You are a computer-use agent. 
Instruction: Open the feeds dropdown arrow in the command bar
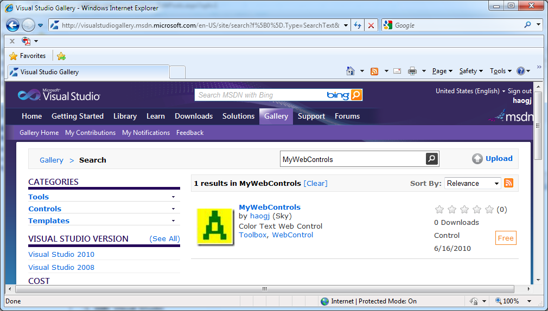coord(386,71)
